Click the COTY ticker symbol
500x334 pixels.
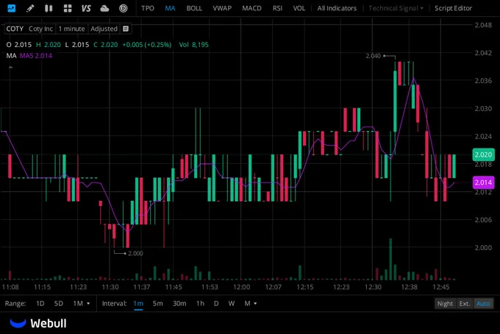(x=15, y=29)
